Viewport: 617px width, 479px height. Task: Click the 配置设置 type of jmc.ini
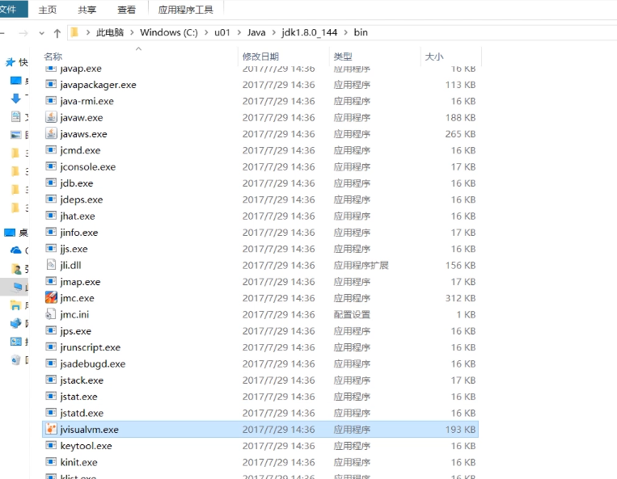tap(352, 314)
